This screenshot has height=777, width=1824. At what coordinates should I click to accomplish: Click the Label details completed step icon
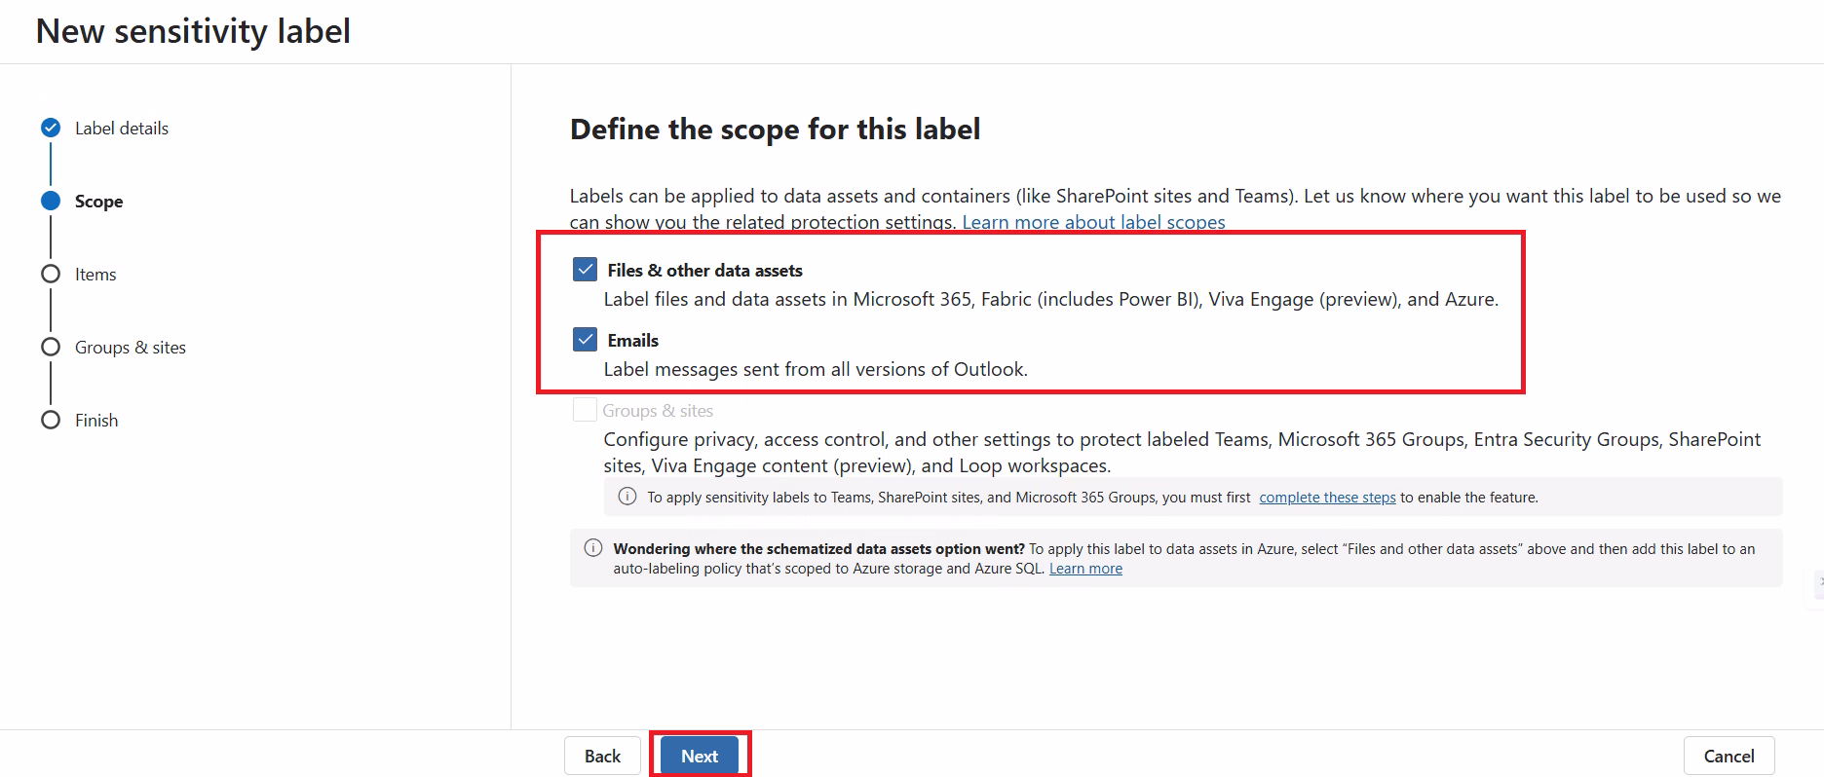51,128
